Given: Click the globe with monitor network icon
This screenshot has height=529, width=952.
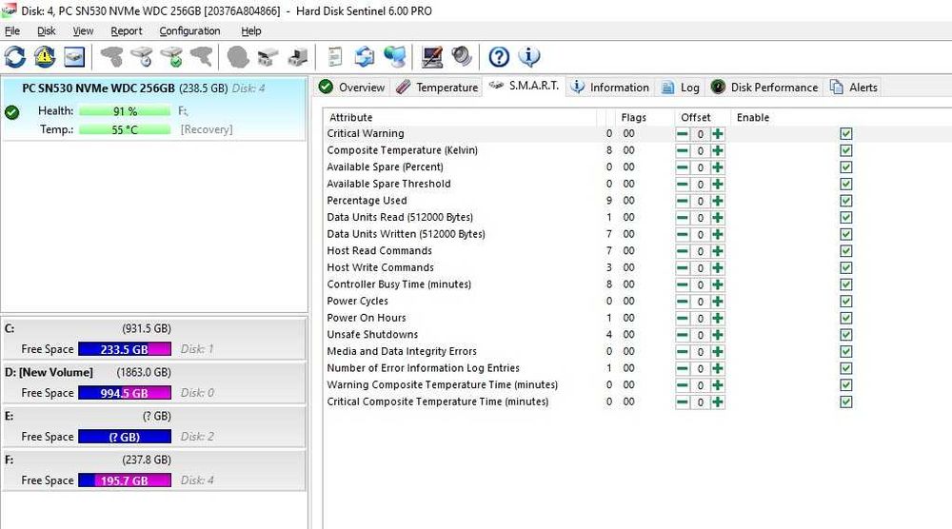Looking at the screenshot, I should pyautogui.click(x=395, y=57).
